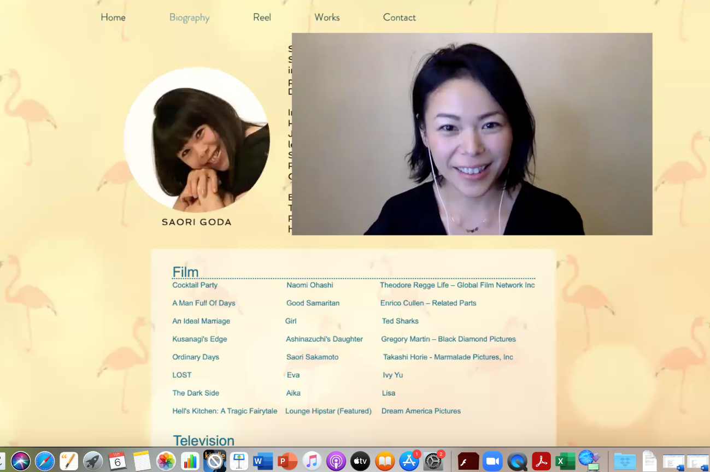This screenshot has height=472, width=710.
Task: Launch Safari from the Dock
Action: point(45,461)
